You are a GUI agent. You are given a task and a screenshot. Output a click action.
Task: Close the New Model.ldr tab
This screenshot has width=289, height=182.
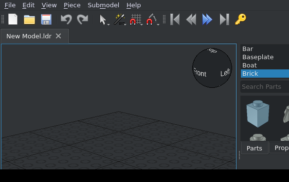[x=58, y=36]
